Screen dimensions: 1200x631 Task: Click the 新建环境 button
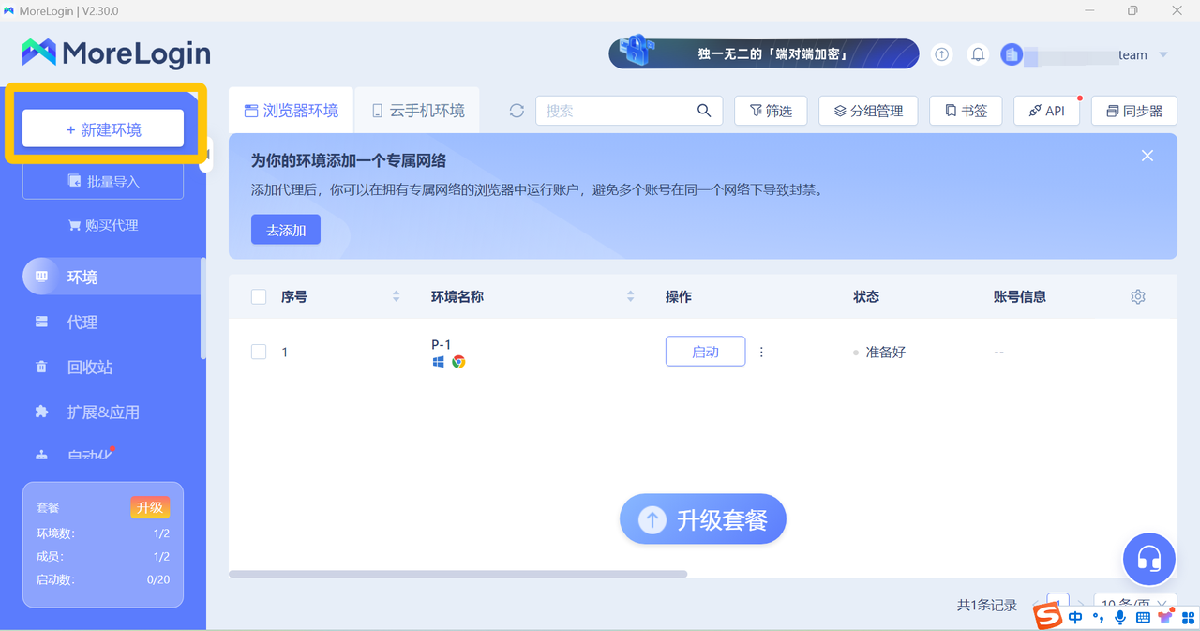point(103,129)
